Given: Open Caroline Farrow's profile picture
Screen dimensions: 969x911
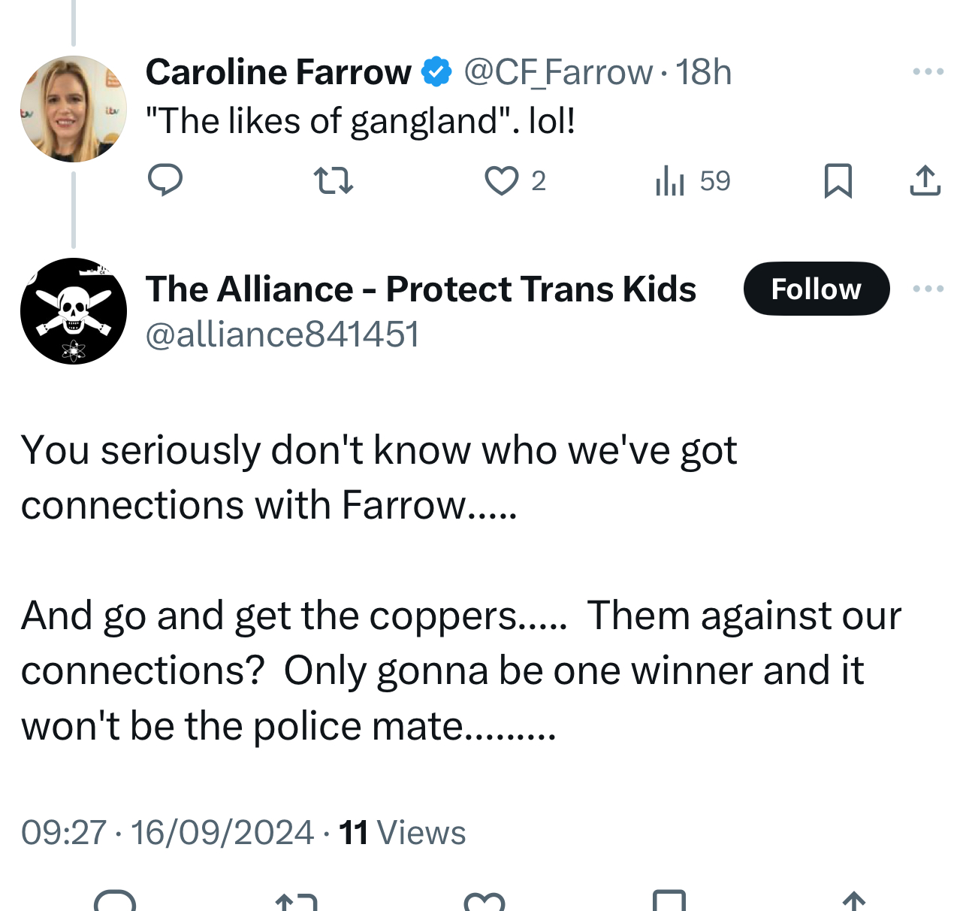Looking at the screenshot, I should coord(74,109).
